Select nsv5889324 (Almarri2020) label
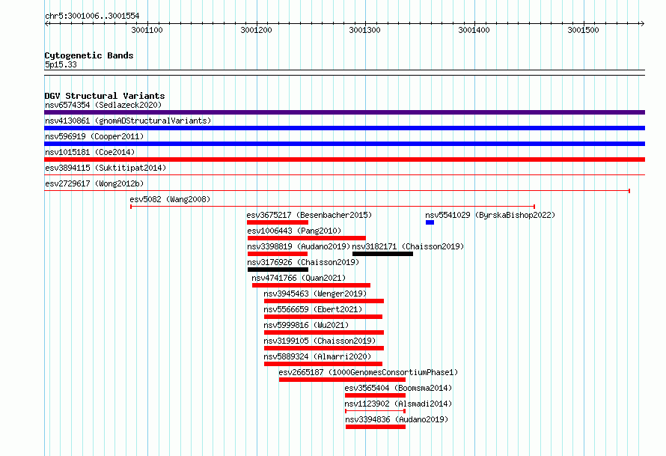This screenshot has height=456, width=666. [x=317, y=356]
